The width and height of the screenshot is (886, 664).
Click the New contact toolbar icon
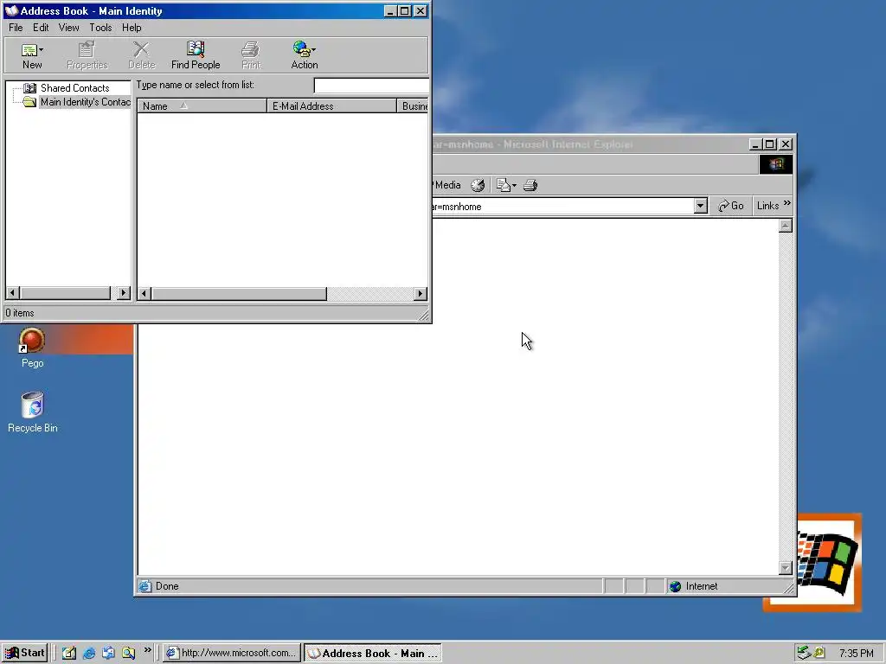pyautogui.click(x=29, y=50)
